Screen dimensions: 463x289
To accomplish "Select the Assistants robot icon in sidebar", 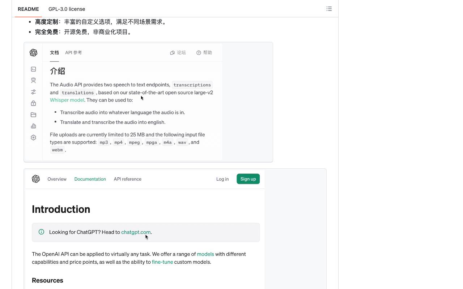I will pos(34,81).
